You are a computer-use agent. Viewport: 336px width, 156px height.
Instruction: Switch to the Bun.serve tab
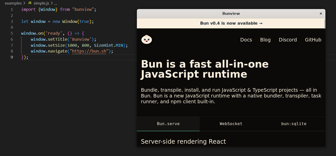168,124
